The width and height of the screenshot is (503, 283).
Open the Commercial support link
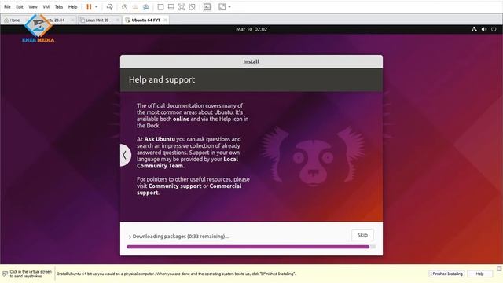(x=189, y=189)
